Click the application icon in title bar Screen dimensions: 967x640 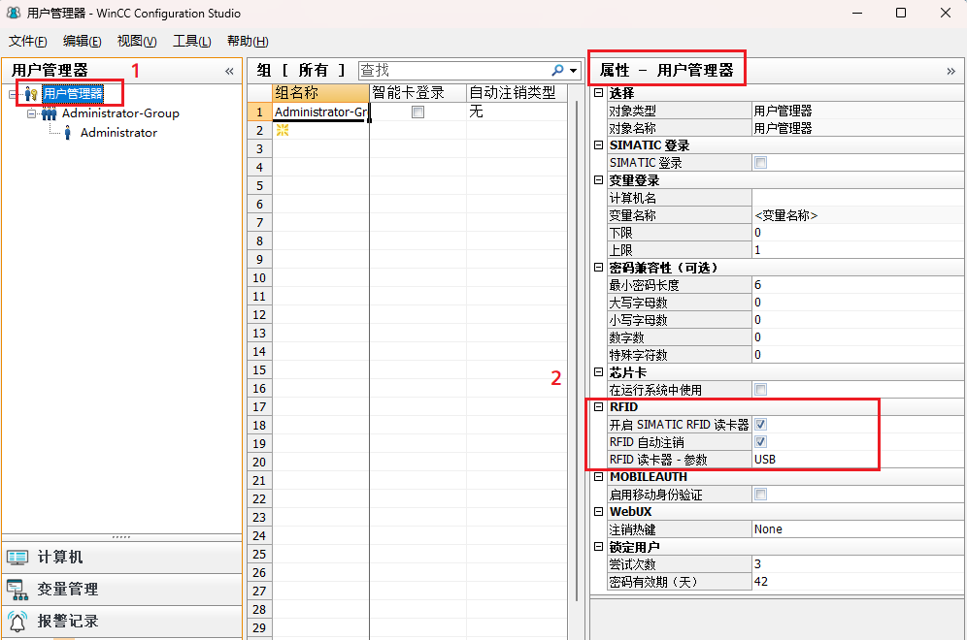[x=12, y=14]
